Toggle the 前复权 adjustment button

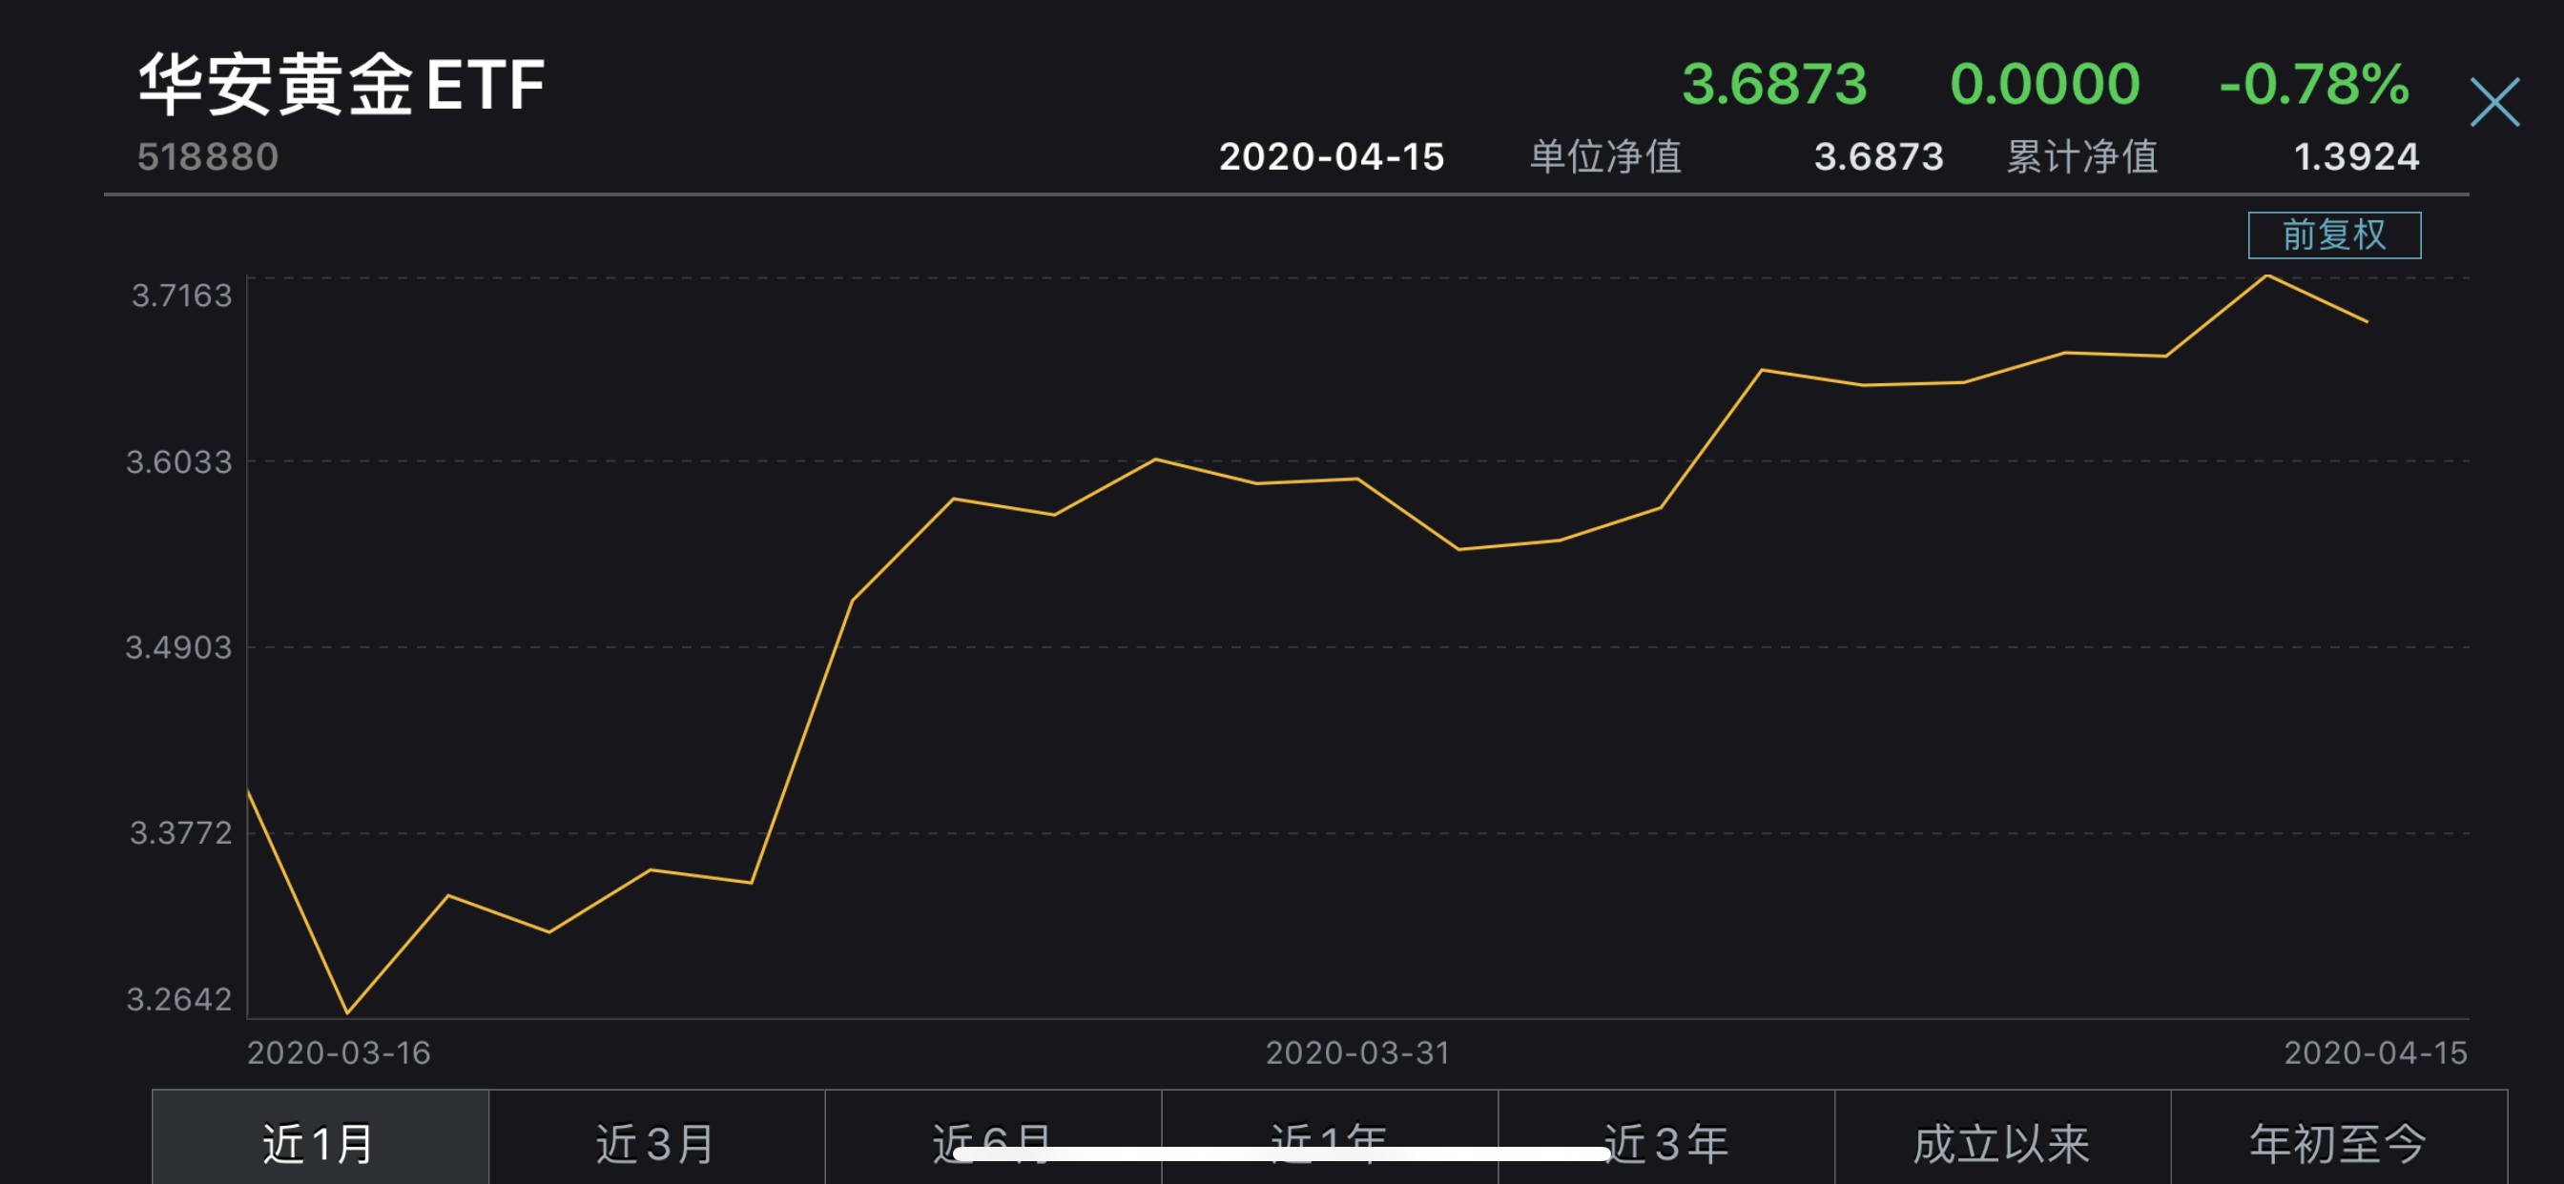[2334, 235]
